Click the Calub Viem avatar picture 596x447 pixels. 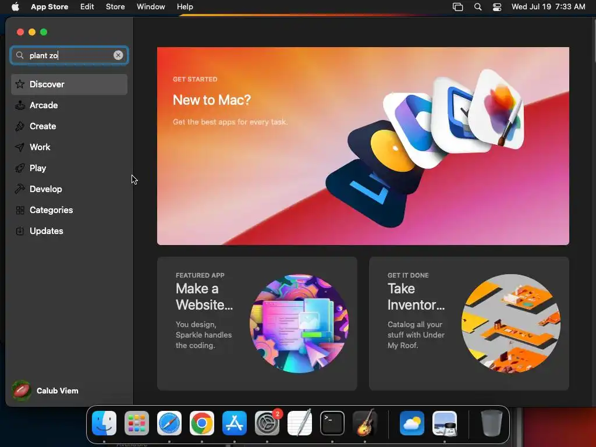[x=22, y=391]
